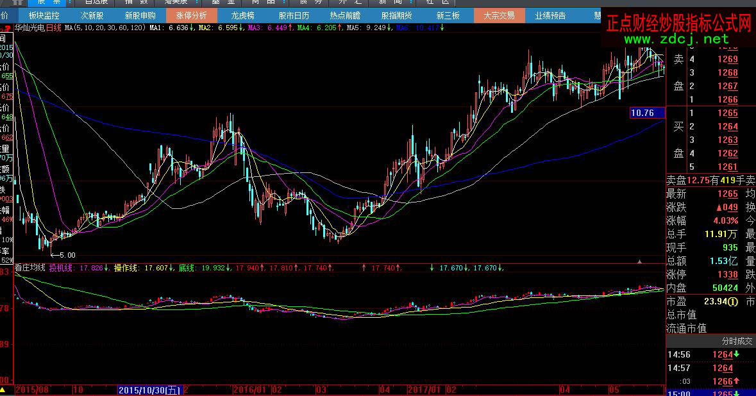
Task: Click the www.zdcj.net website link
Action: (676, 39)
